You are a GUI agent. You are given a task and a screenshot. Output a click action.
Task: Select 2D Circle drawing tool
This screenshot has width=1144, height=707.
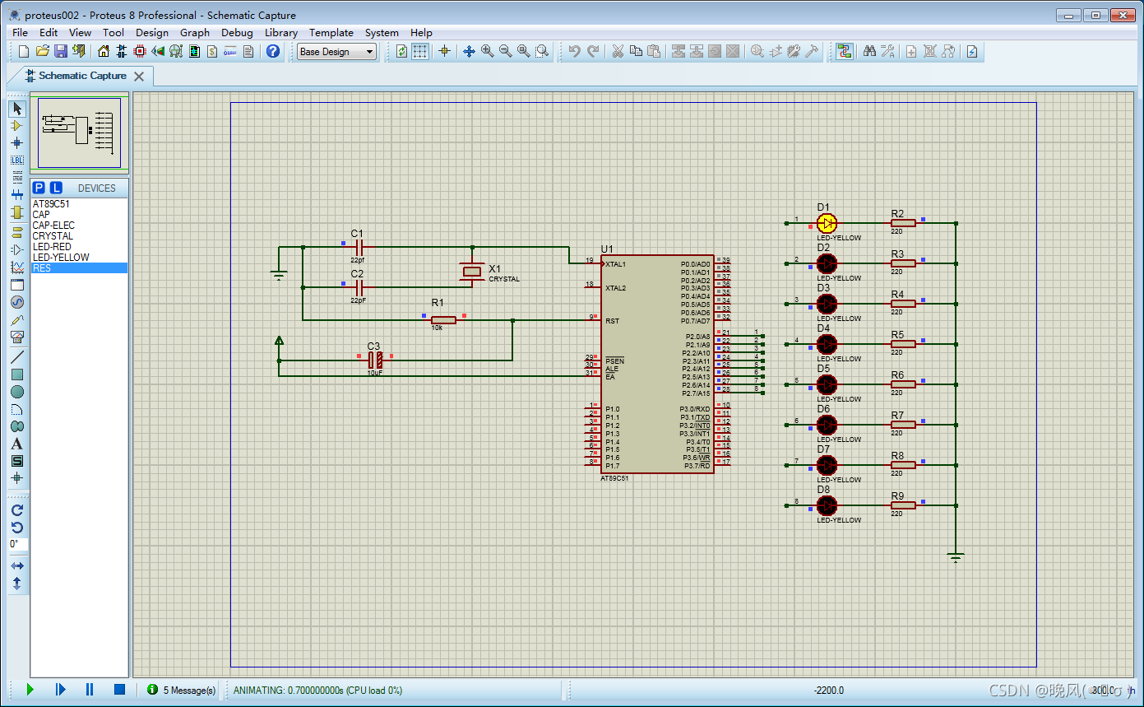click(x=17, y=392)
